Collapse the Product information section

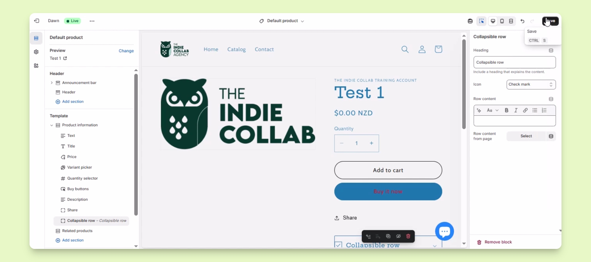52,125
